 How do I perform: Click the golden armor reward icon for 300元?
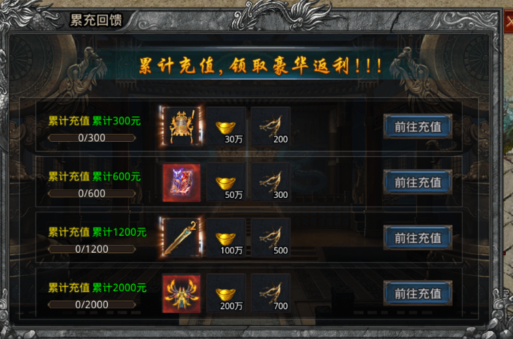click(182, 127)
